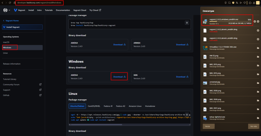Click the heart favorites icon in toolbar
261x136 pixels.
point(245,3)
